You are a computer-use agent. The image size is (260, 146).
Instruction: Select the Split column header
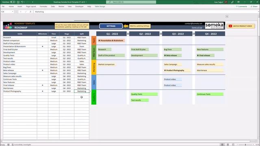pos(82,34)
